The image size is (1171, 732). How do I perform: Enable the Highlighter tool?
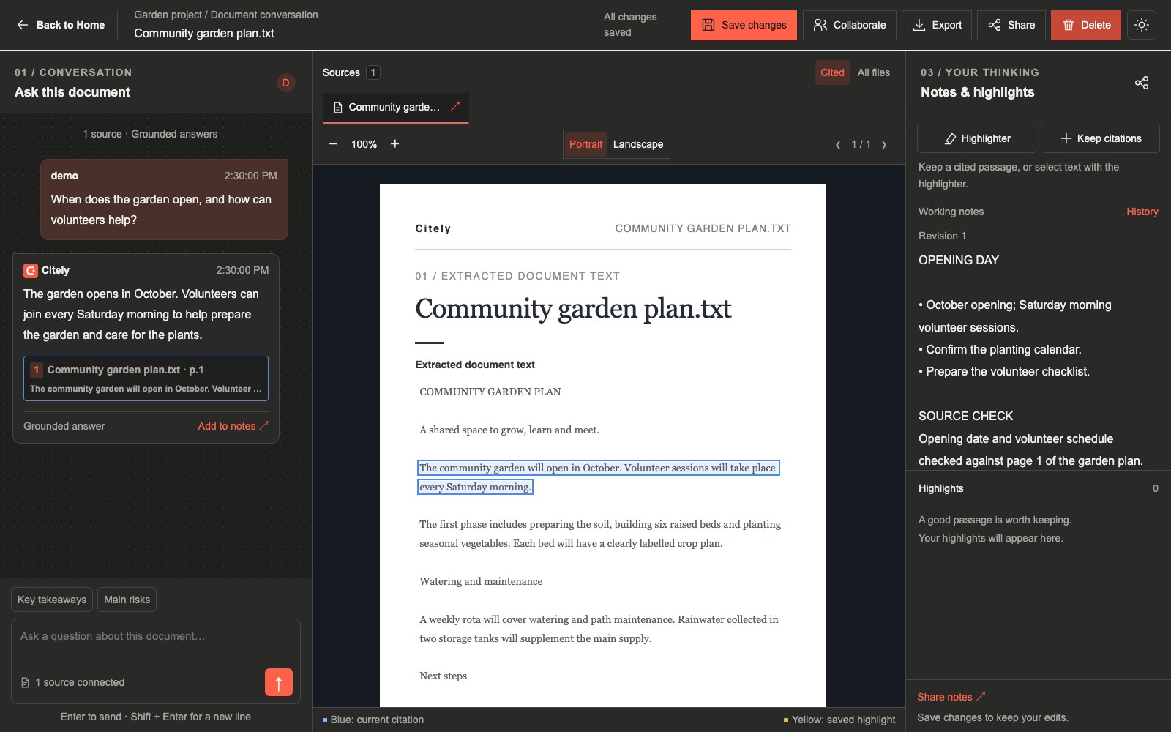[x=976, y=138]
